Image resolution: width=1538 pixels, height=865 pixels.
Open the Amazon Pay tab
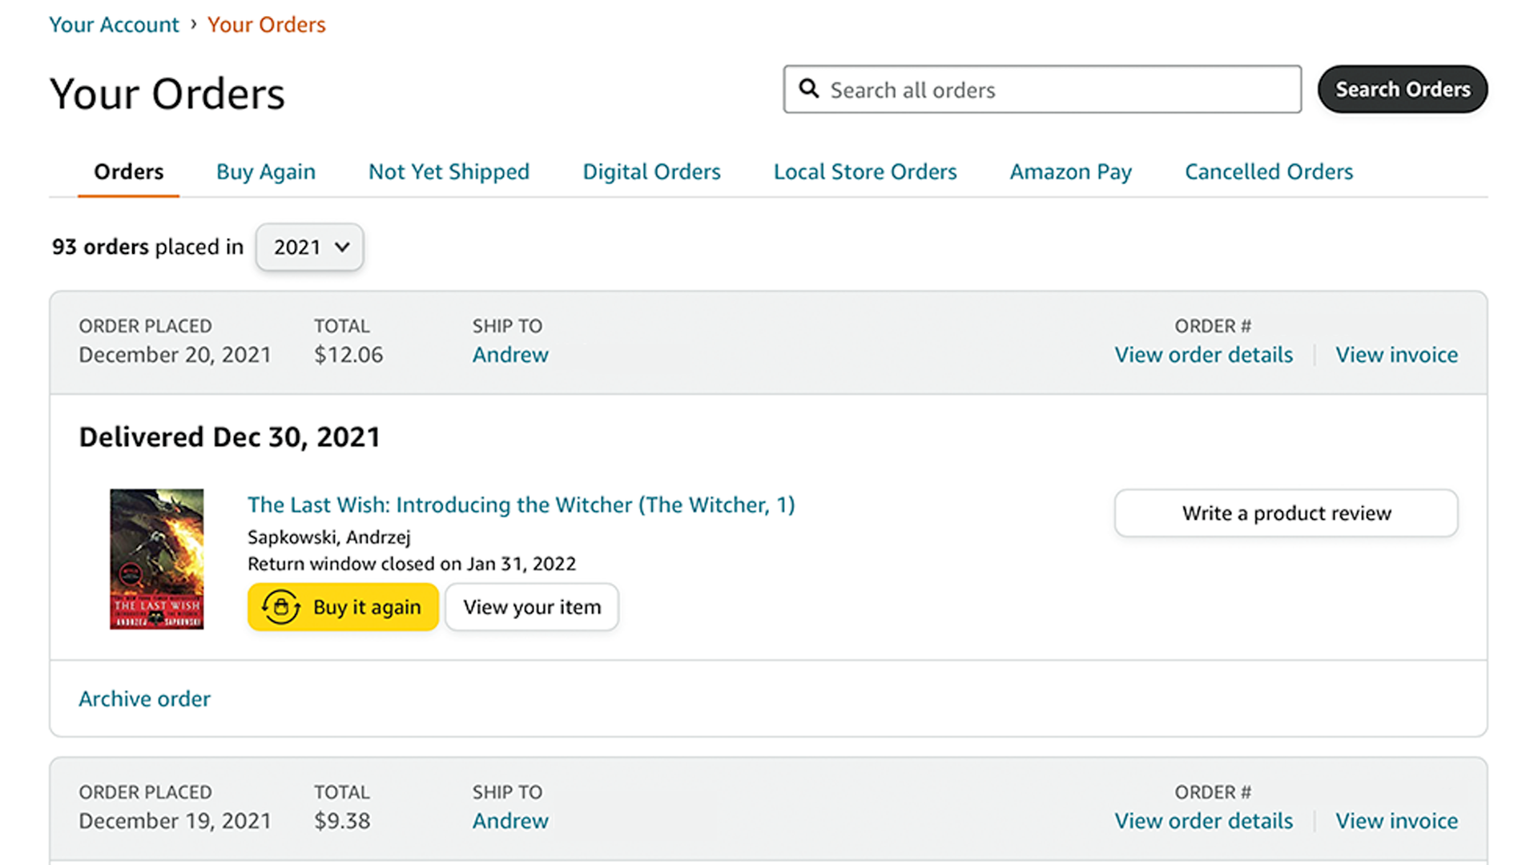[1070, 171]
